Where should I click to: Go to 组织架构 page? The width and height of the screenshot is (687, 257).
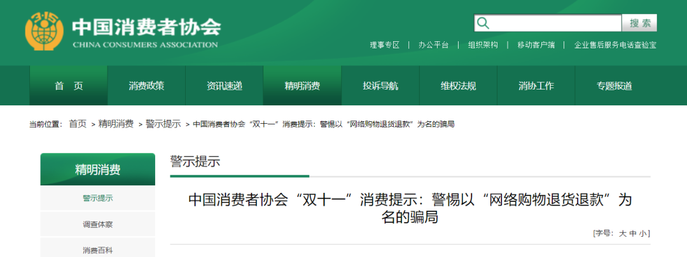pos(483,45)
